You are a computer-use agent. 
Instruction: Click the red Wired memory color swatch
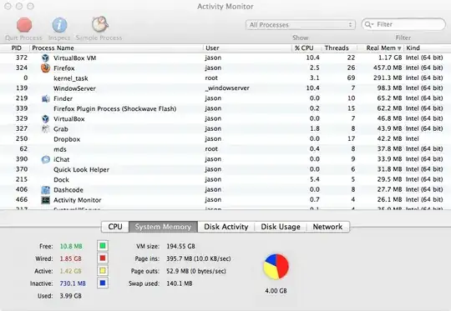103,258
